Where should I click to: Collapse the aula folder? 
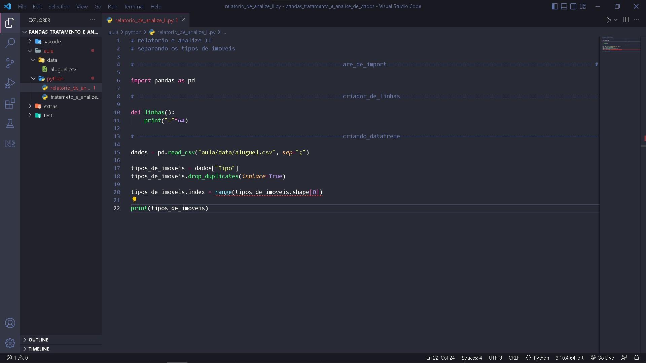tap(61, 51)
